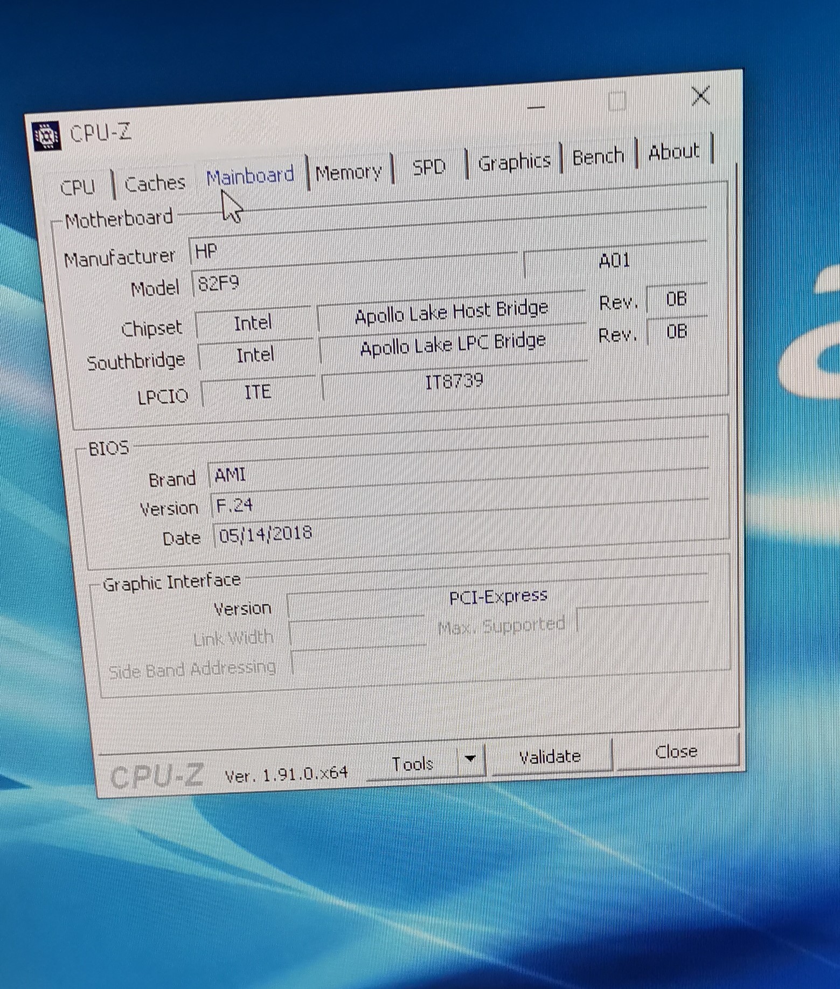Click the PCI-Express graphic interface text
This screenshot has width=840, height=989.
498,596
